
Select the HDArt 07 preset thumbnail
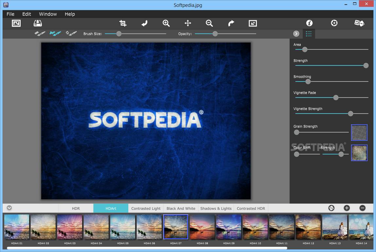click(176, 227)
